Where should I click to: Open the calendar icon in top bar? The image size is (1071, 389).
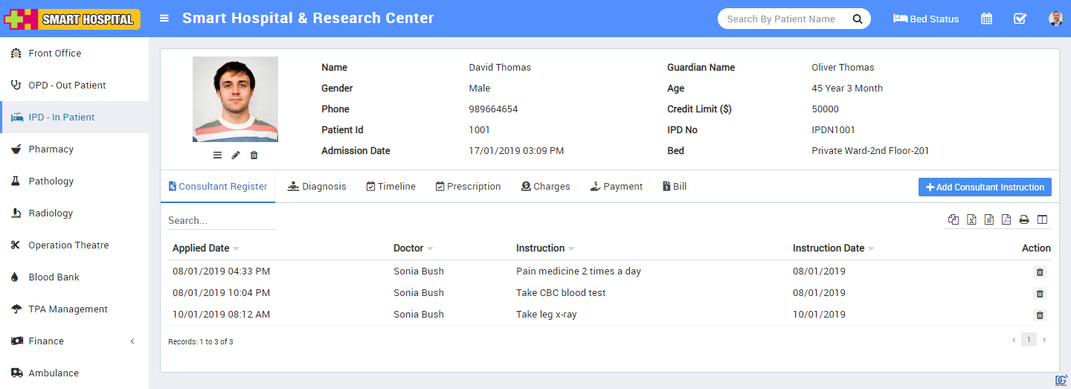click(986, 19)
